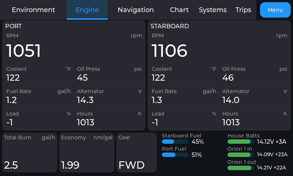
Task: Tap the Starboard RPM 1106 readout
Action: [219, 47]
